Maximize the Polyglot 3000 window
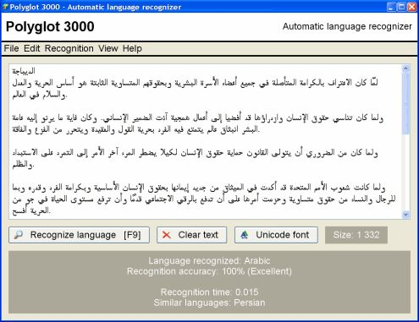This screenshot has height=322, width=419. pyautogui.click(x=401, y=7)
